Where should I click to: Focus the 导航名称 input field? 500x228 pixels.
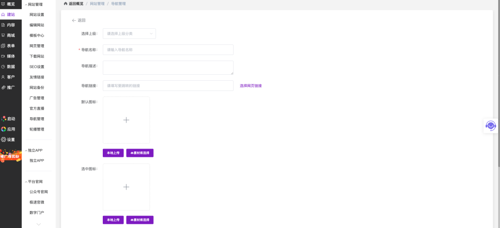point(168,49)
